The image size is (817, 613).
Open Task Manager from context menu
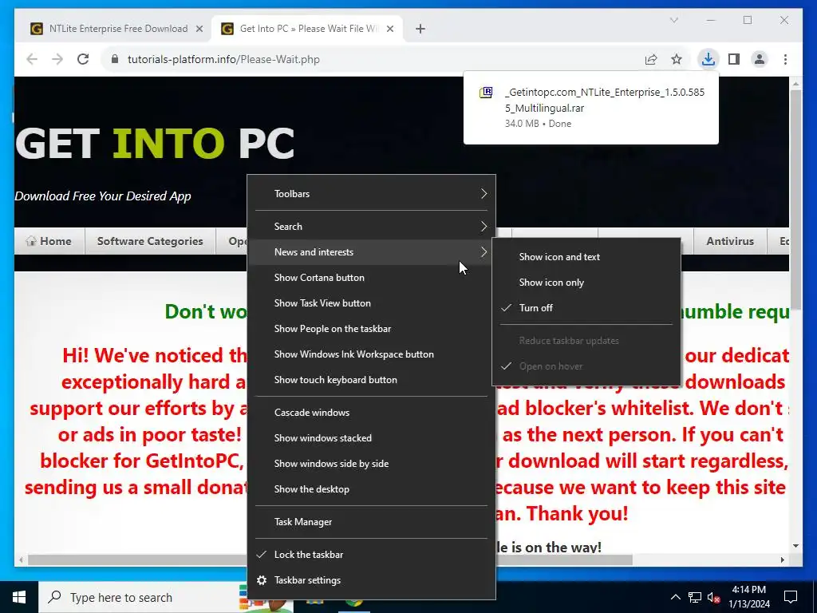(371, 522)
